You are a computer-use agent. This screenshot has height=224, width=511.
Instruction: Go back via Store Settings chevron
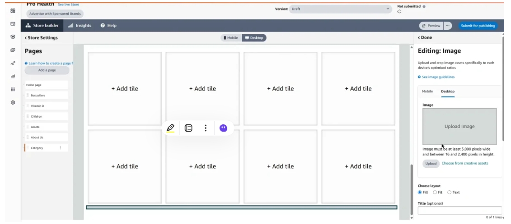point(41,38)
